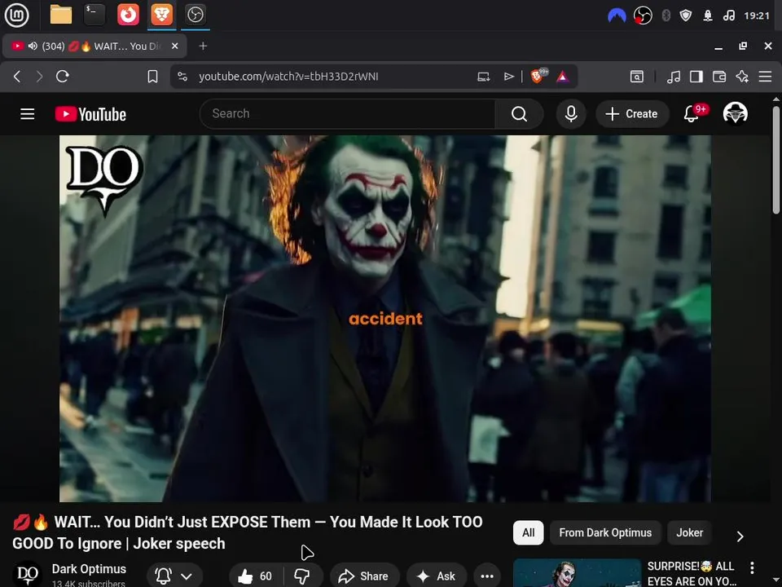Click the Share button
This screenshot has width=782, height=587.
(x=365, y=576)
